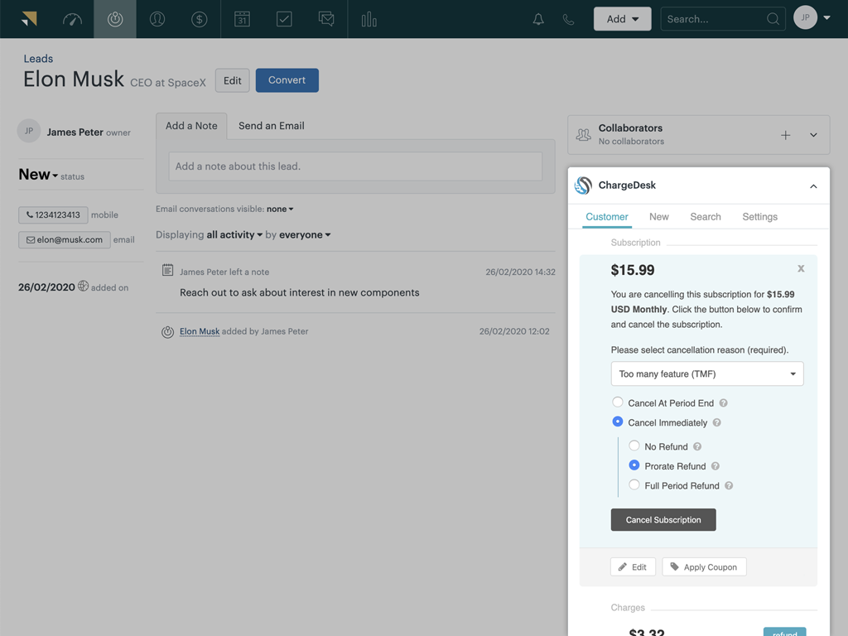Open the Contacts person icon

click(x=157, y=19)
